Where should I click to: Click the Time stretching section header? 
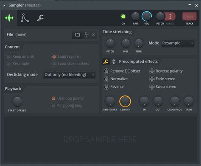point(117,32)
